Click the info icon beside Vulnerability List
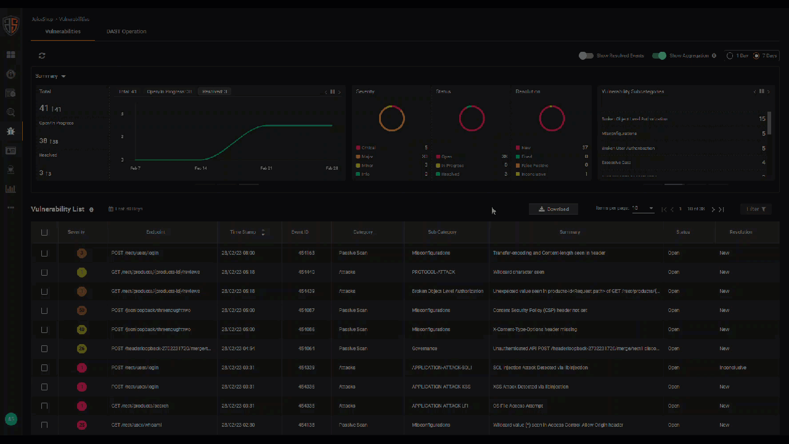The width and height of the screenshot is (789, 444). [x=91, y=210]
